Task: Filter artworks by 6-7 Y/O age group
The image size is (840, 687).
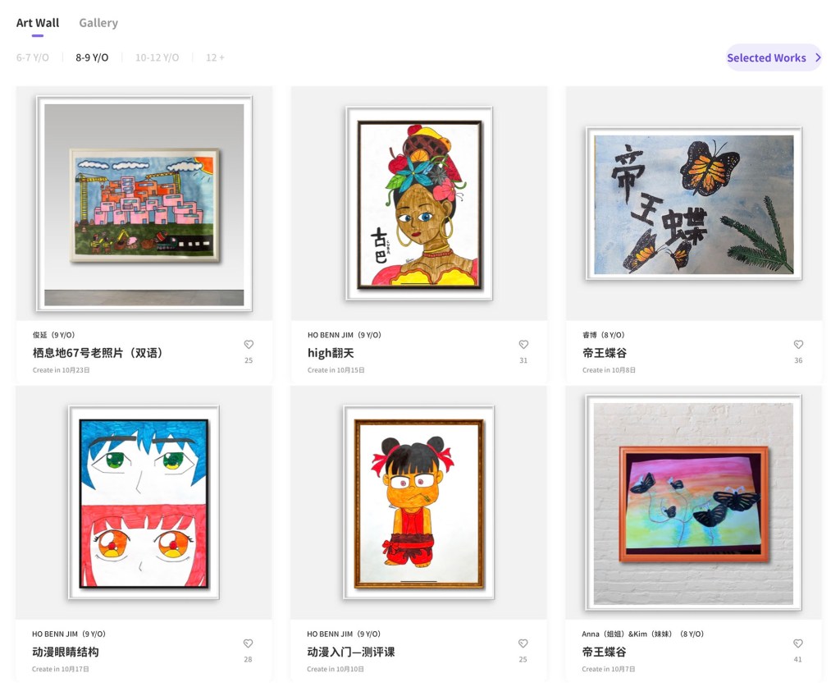Action: click(x=33, y=57)
